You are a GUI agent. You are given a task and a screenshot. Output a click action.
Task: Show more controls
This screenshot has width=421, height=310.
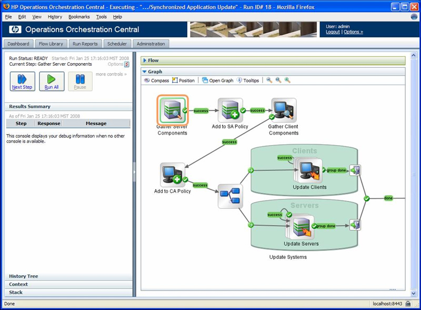[111, 74]
